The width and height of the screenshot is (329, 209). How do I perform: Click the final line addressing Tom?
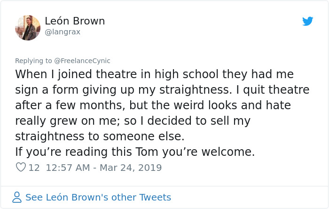click(134, 152)
